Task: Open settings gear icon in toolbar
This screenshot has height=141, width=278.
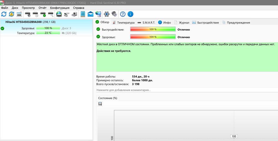Action: point(106,14)
